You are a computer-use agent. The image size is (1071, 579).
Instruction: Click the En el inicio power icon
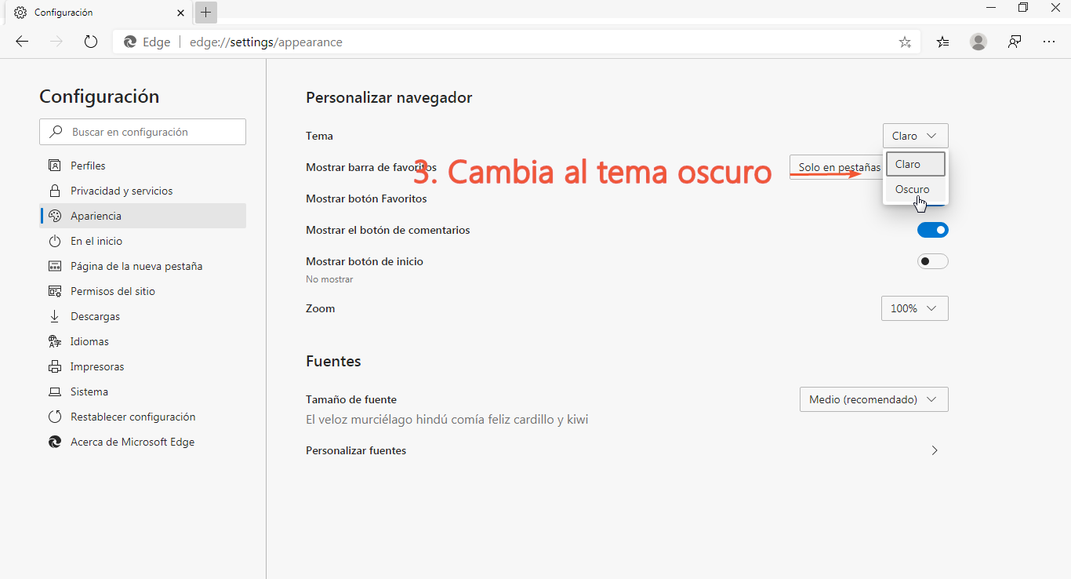pos(55,241)
